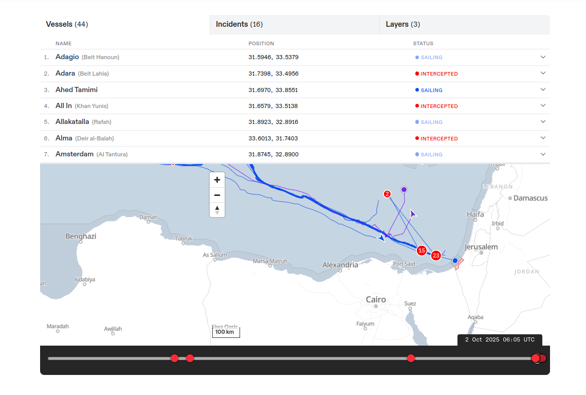Click the timeline slider end handle
Image resolution: width=586 pixels, height=395 pixels.
(x=536, y=358)
